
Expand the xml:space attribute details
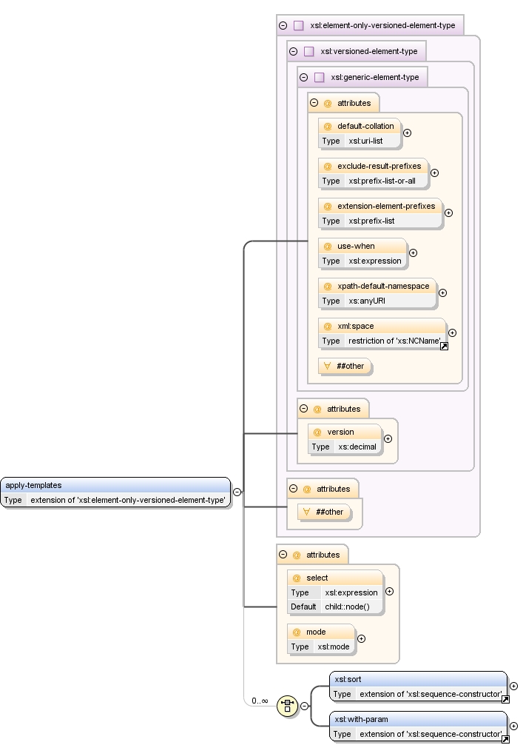click(x=452, y=333)
